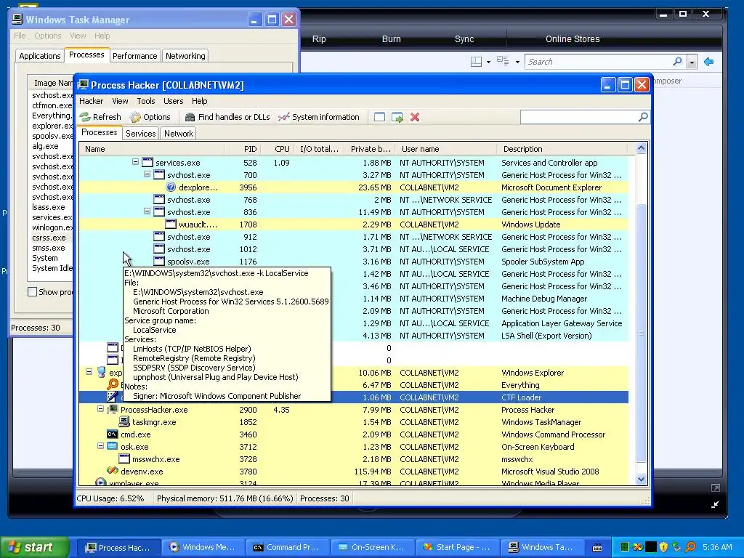The image size is (744, 558).
Task: Open Process Hacker Options toolbar button
Action: pyautogui.click(x=150, y=117)
